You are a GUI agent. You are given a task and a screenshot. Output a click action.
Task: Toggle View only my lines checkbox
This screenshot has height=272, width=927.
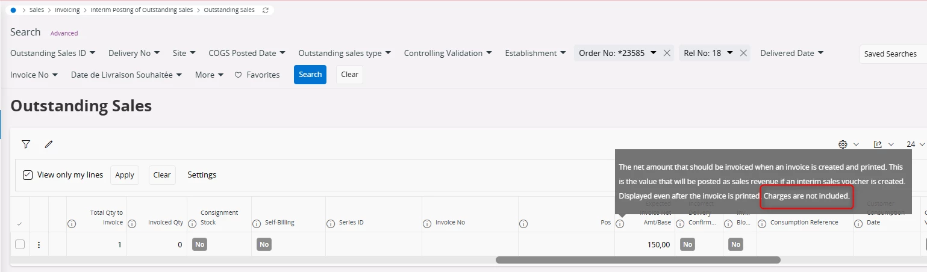28,175
